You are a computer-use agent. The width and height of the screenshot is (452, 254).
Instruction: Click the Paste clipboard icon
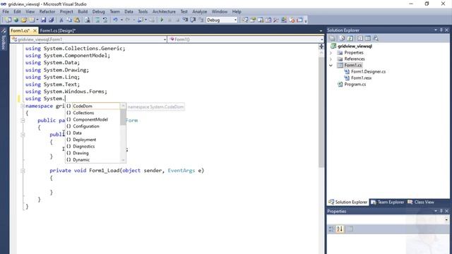point(77,20)
